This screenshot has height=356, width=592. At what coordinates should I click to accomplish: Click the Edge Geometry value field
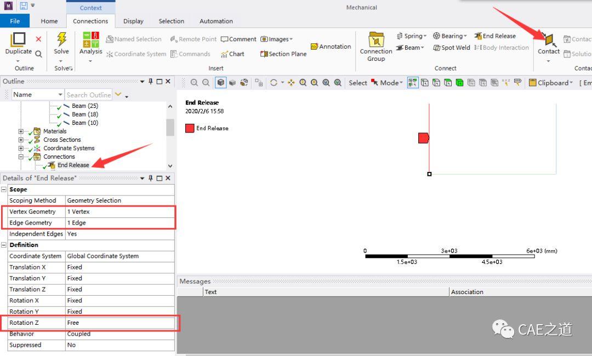[x=119, y=222]
